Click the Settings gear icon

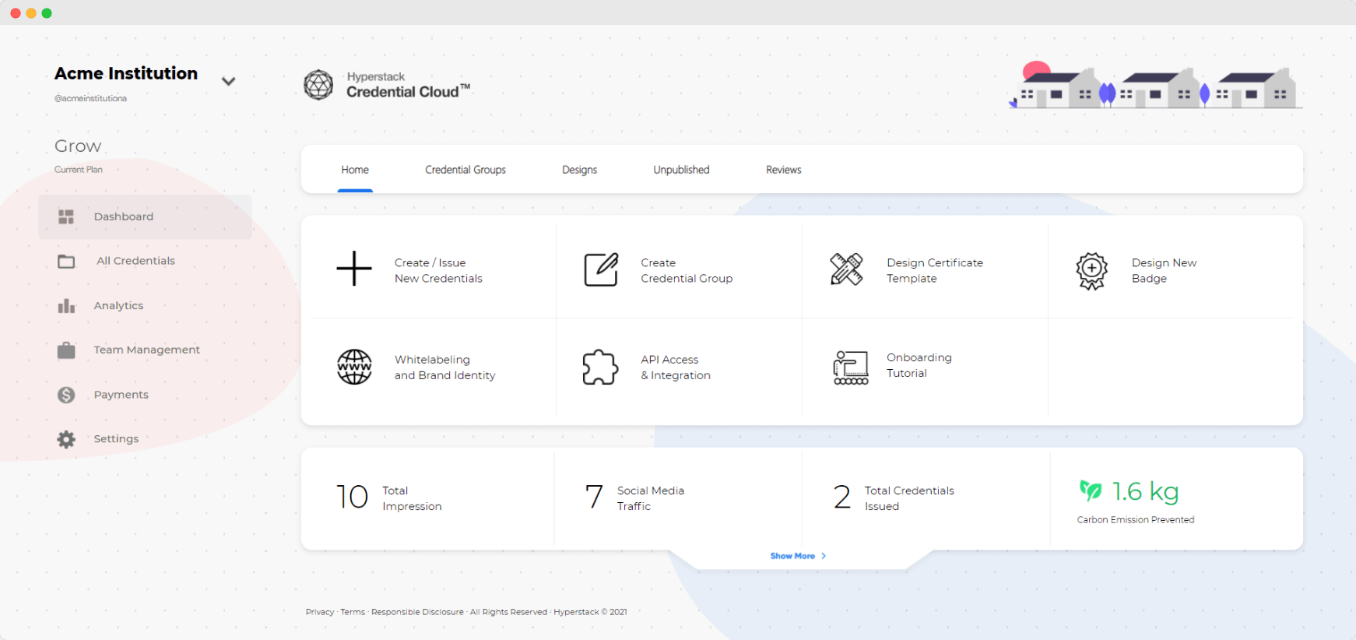click(66, 439)
